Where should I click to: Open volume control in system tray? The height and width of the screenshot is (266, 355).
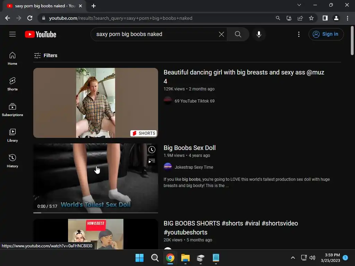pos(312,258)
